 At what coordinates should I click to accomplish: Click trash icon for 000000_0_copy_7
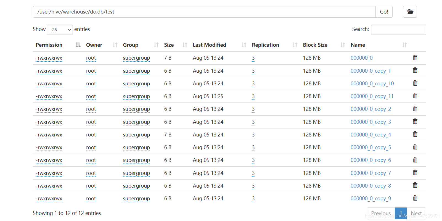click(415, 173)
